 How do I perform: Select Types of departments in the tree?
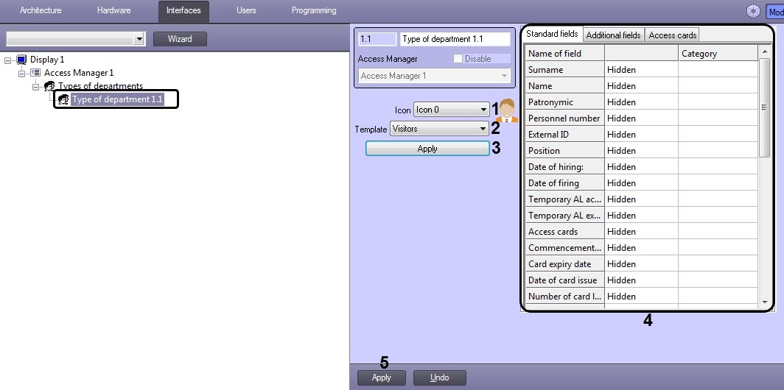point(100,86)
